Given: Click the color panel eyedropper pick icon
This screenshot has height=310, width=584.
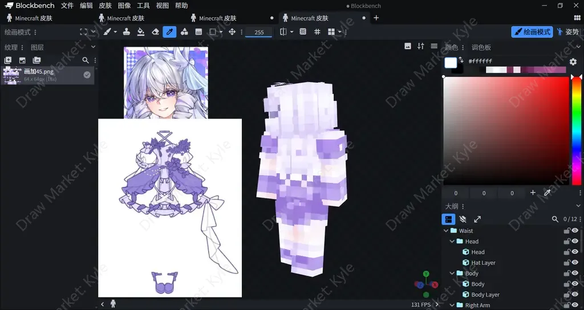Looking at the screenshot, I should [547, 193].
